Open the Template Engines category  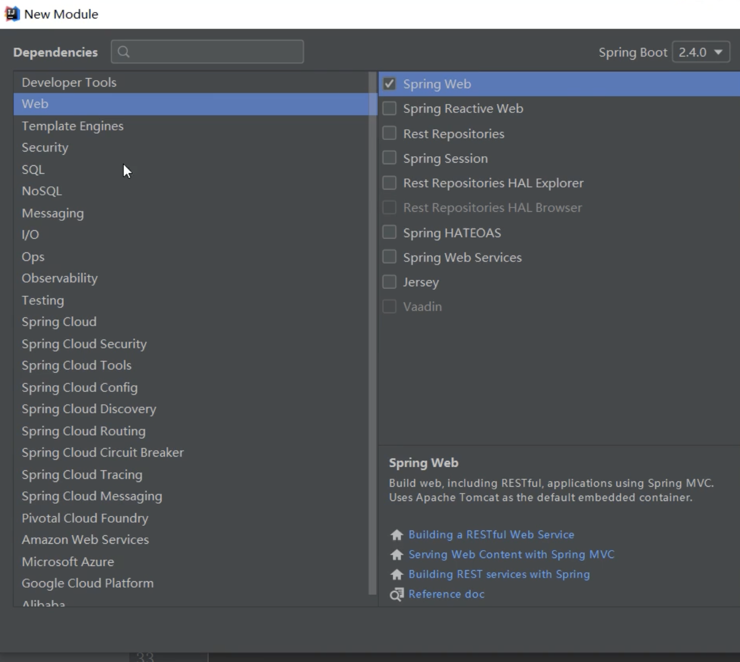click(192, 126)
